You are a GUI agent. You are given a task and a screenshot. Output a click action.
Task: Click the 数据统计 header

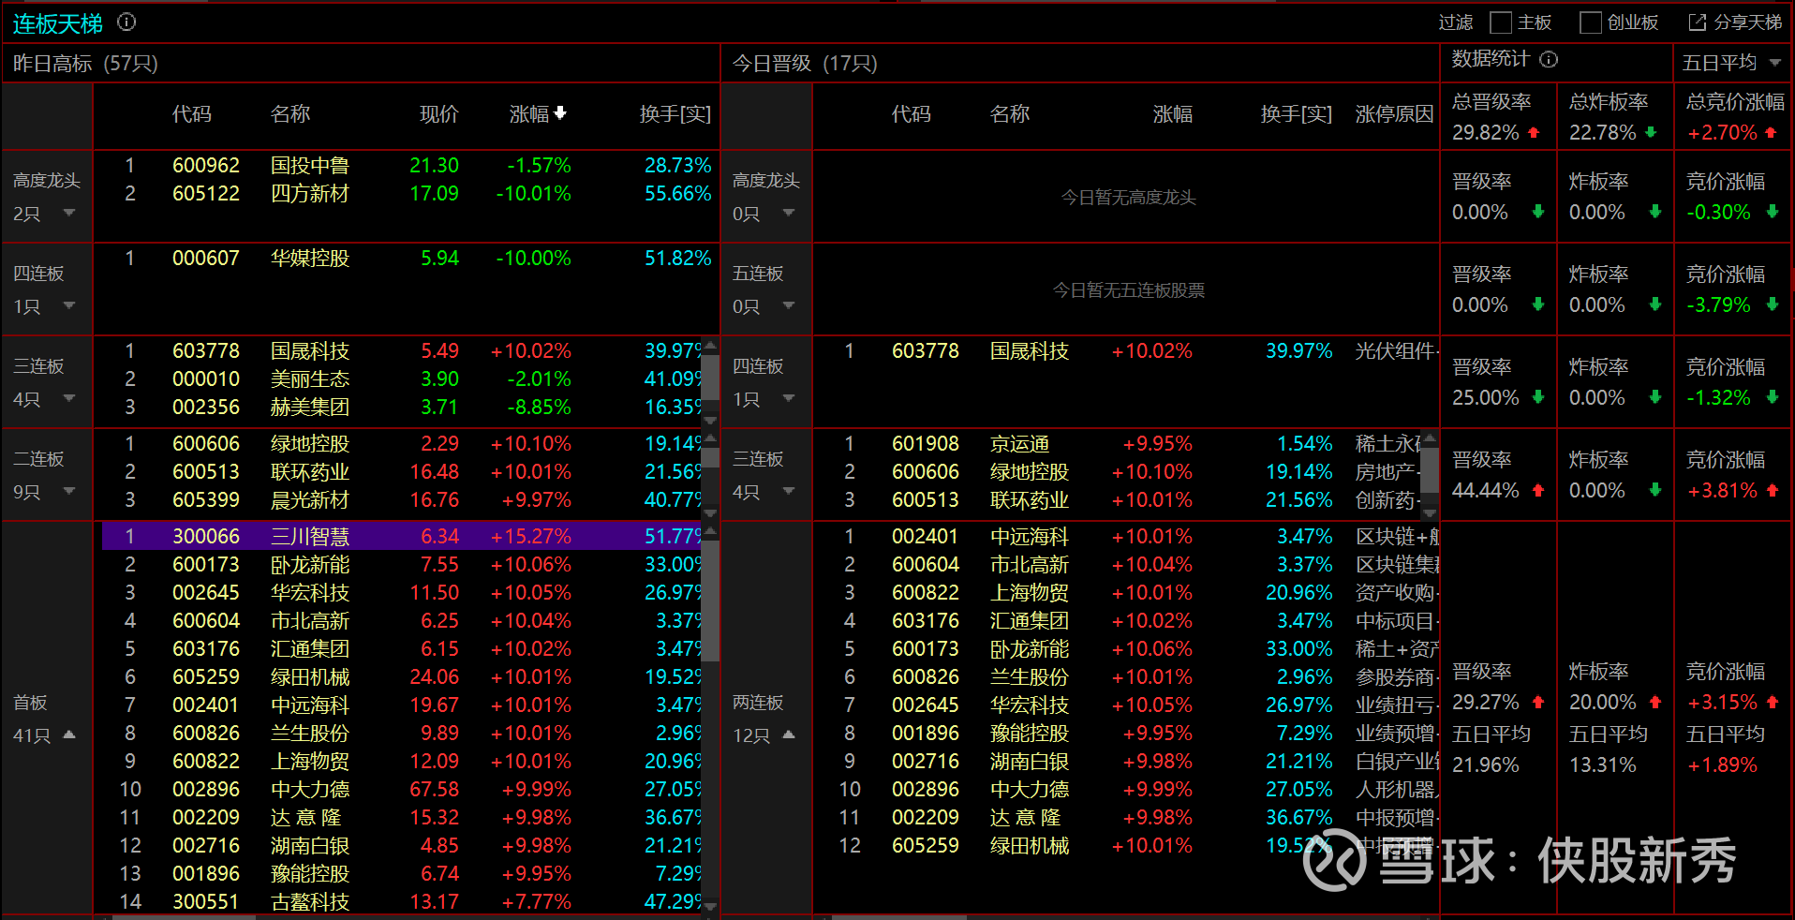pyautogui.click(x=1491, y=59)
